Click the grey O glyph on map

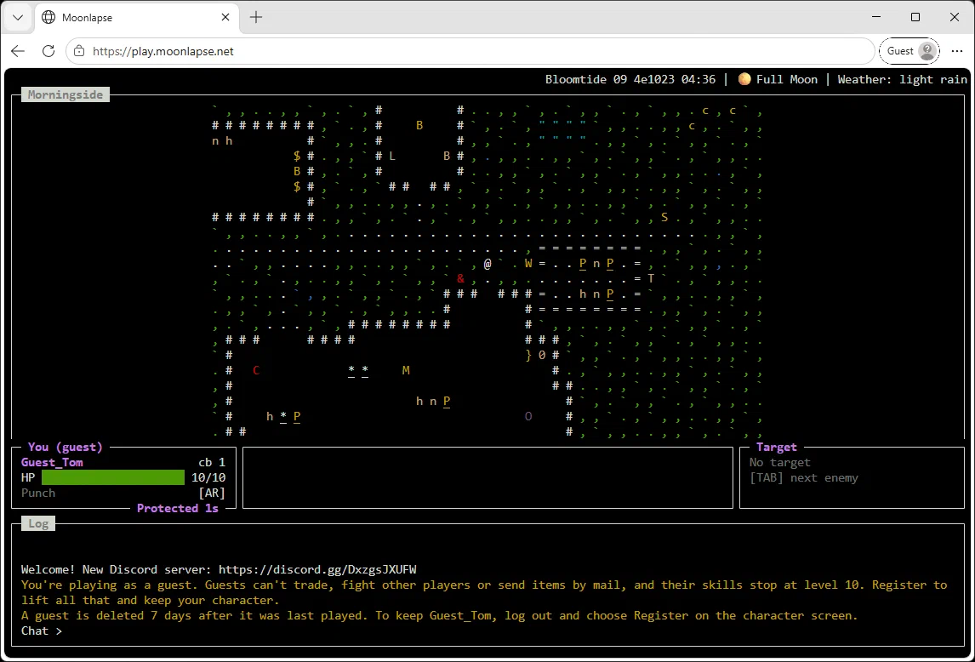pos(528,416)
